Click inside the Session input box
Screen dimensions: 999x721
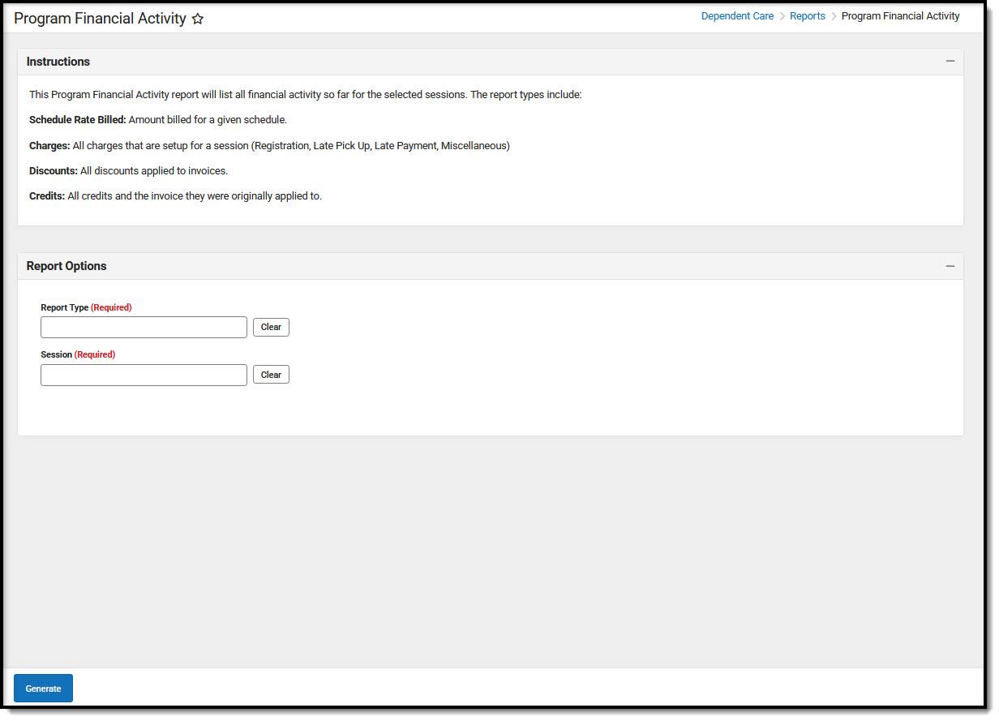tap(144, 375)
